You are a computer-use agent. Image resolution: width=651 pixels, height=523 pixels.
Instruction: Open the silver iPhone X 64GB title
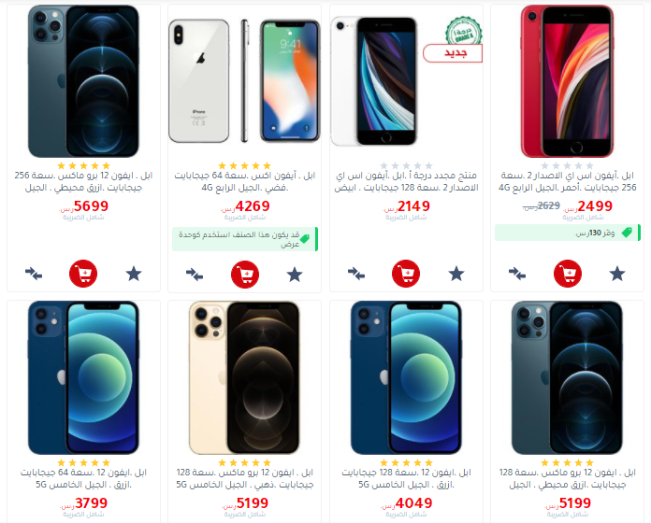point(244,181)
